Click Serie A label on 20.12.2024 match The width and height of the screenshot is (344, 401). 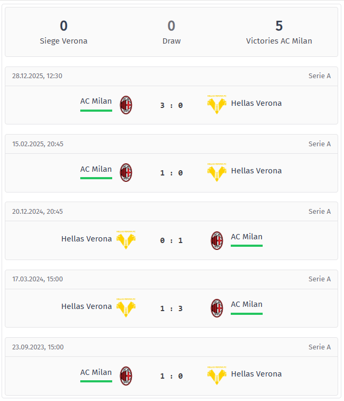pyautogui.click(x=320, y=211)
